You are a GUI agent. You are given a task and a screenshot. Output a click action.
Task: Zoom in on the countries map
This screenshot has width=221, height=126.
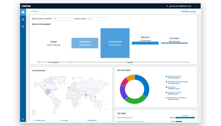tap(33, 112)
